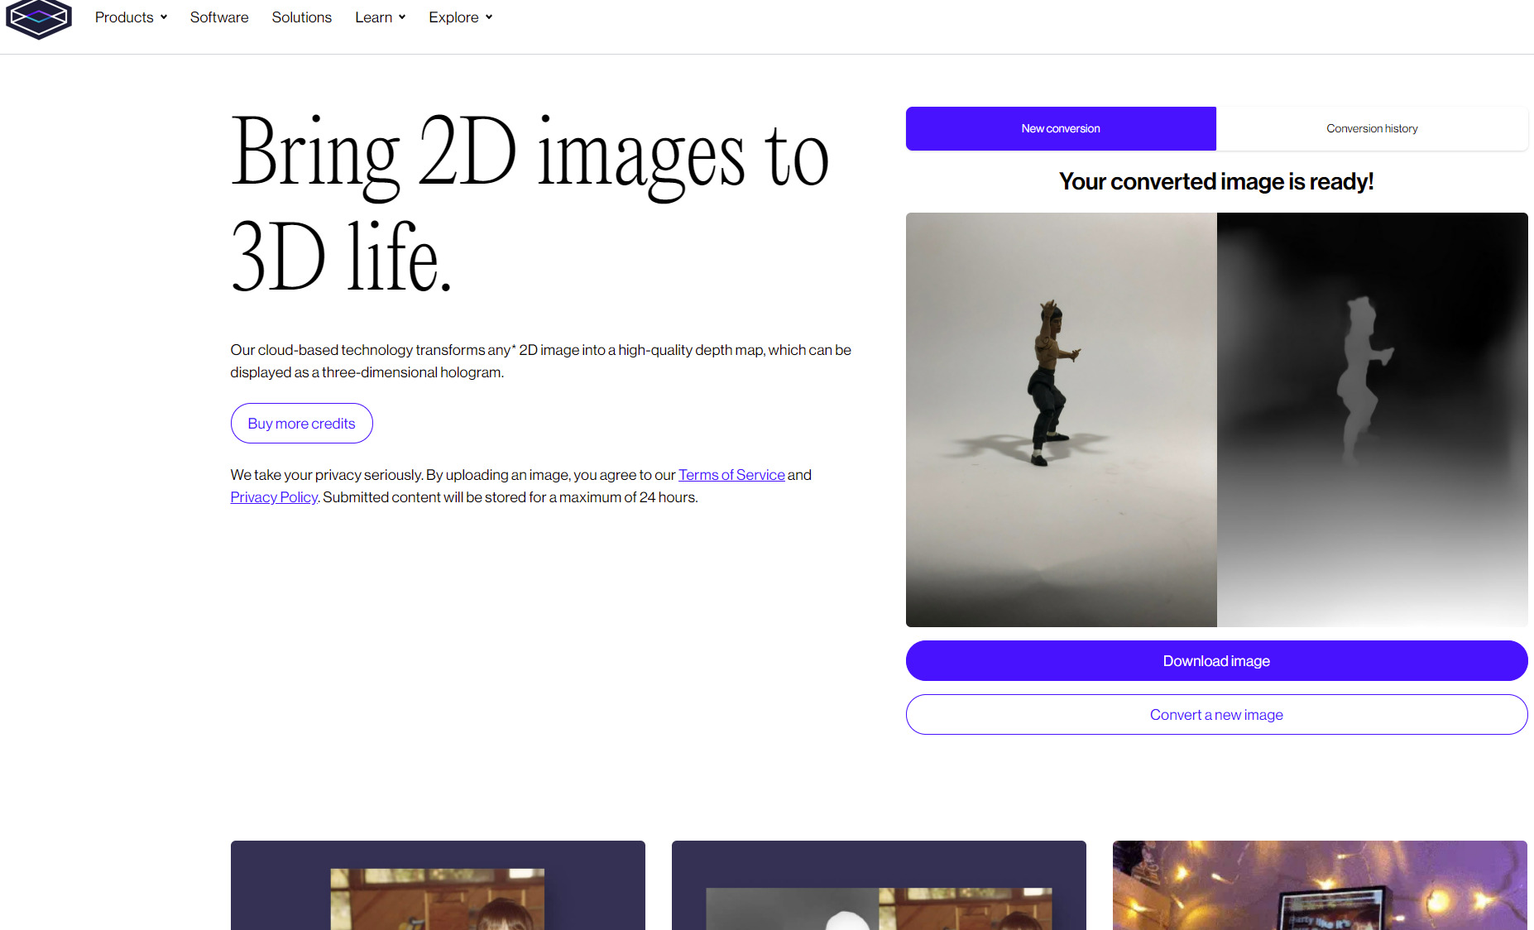
Task: Open the Software page
Action: coord(218,17)
